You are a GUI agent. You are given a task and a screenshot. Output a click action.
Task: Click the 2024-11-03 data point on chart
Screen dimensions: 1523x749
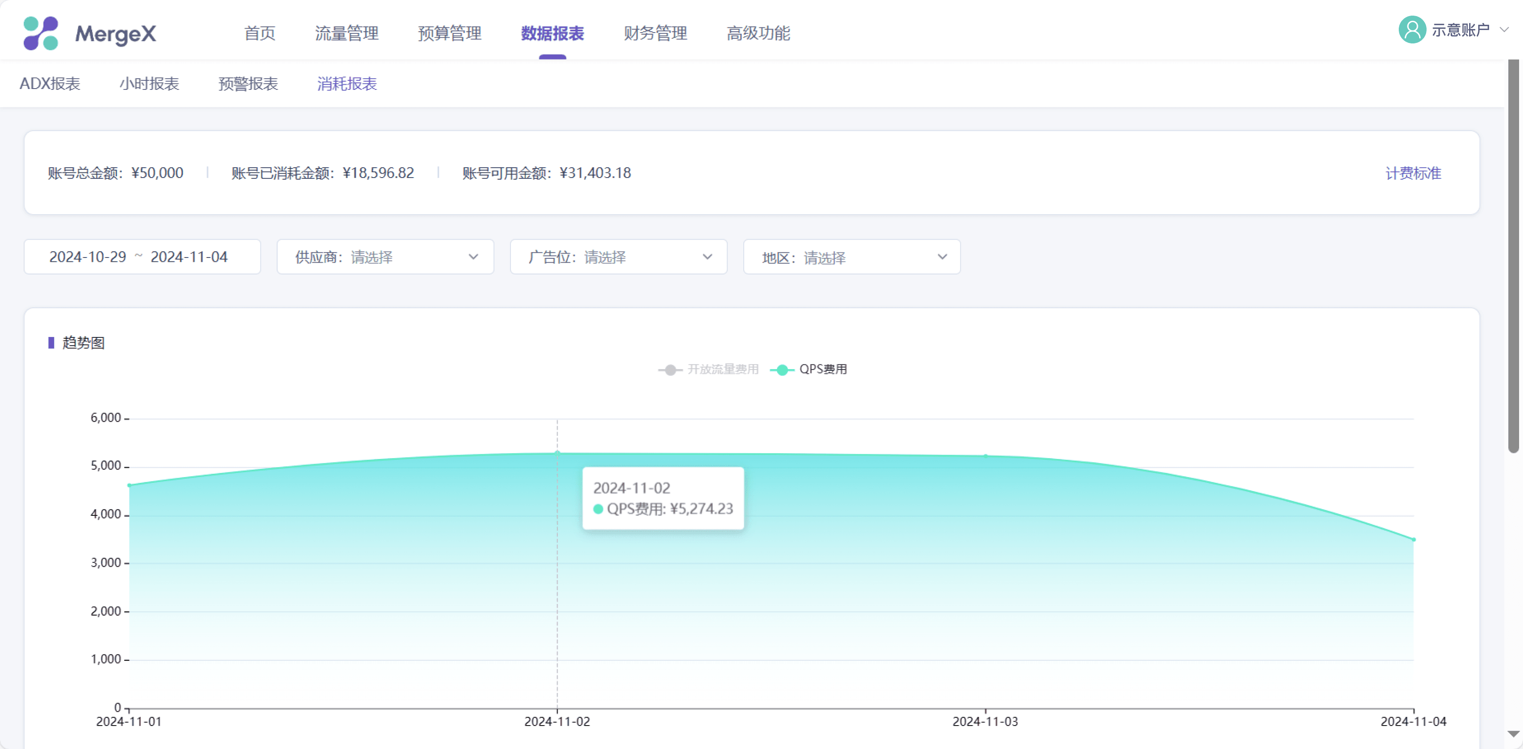pyautogui.click(x=985, y=456)
